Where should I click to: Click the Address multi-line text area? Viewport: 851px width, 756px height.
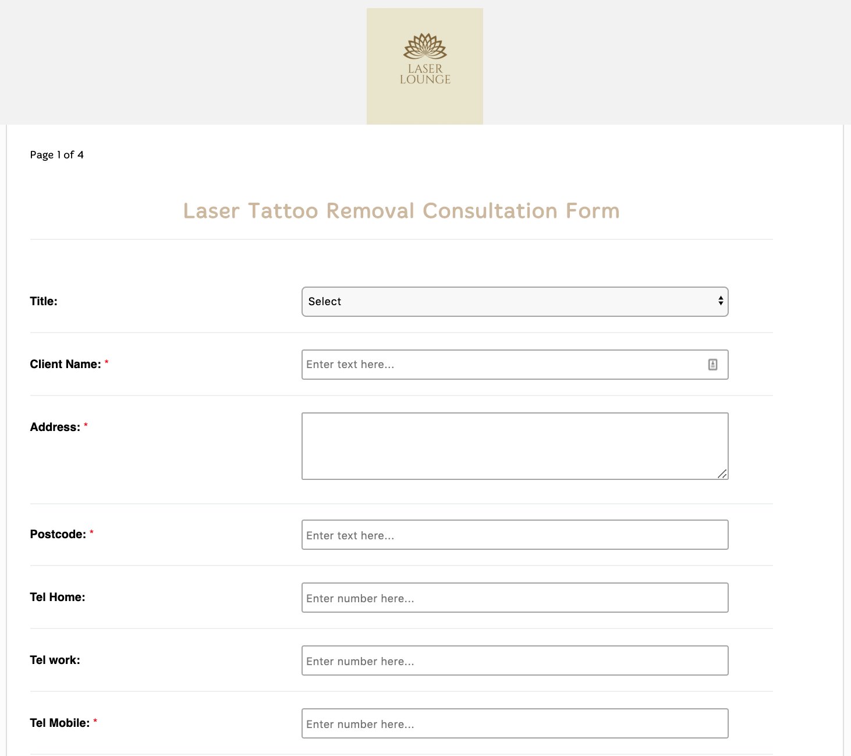[x=515, y=446]
